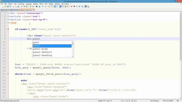The height and width of the screenshot is (102, 182).
Task: Click the editor vertical scrollbar thumb
Action: click(181, 37)
